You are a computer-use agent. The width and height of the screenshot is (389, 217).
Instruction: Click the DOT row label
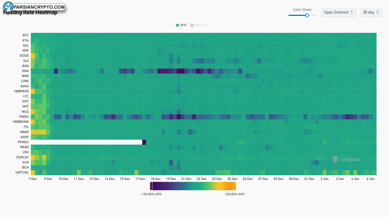click(26, 101)
